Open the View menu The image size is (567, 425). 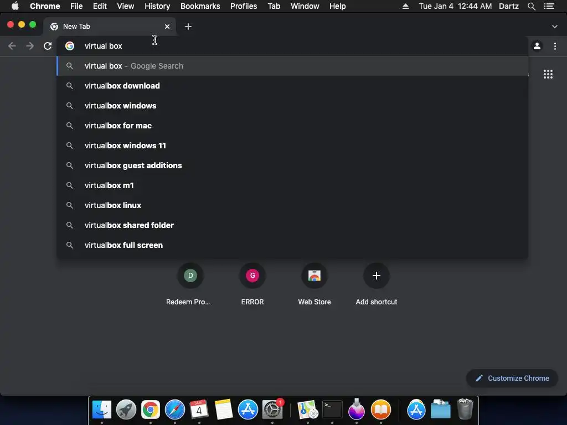(x=126, y=6)
